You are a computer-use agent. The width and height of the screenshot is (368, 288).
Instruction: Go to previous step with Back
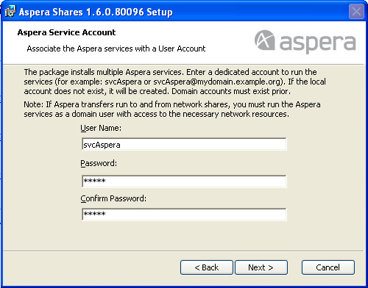[207, 267]
